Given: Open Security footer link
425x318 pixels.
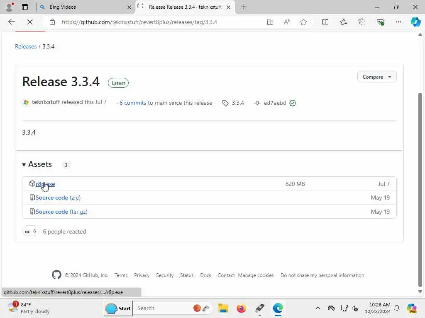Looking at the screenshot, I should (x=165, y=275).
